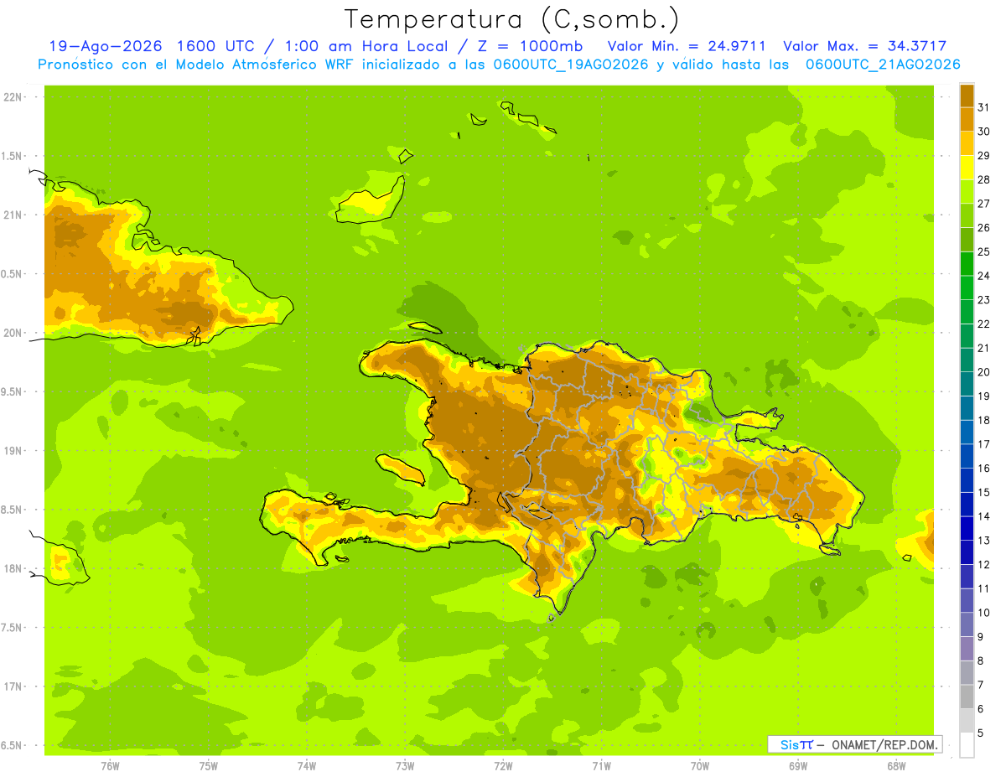Click the '7.5N' latitude tick label
The width and height of the screenshot is (1006, 777).
(x=13, y=628)
